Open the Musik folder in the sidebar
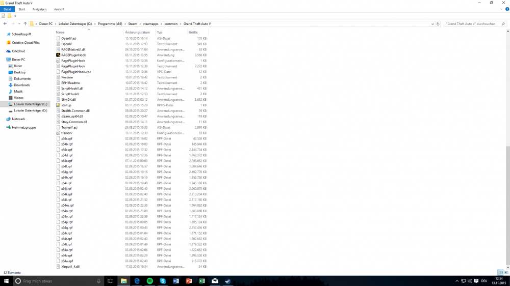 tap(18, 91)
